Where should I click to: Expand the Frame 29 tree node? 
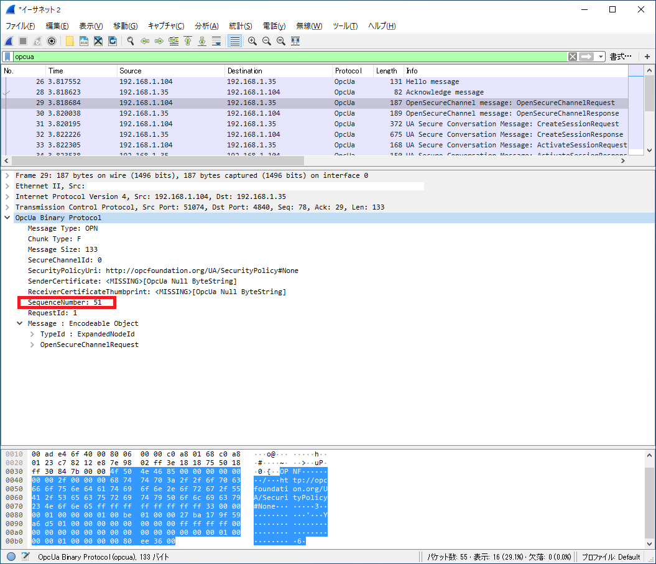coord(7,176)
